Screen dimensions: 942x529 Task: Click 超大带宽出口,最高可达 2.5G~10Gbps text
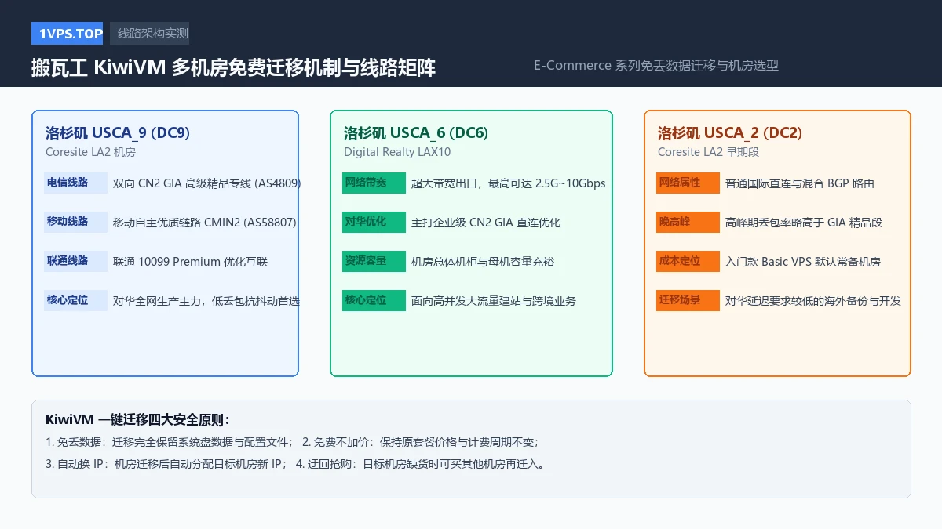pos(509,183)
